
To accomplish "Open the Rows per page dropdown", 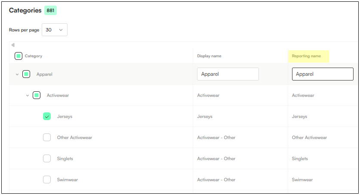I will click(55, 30).
